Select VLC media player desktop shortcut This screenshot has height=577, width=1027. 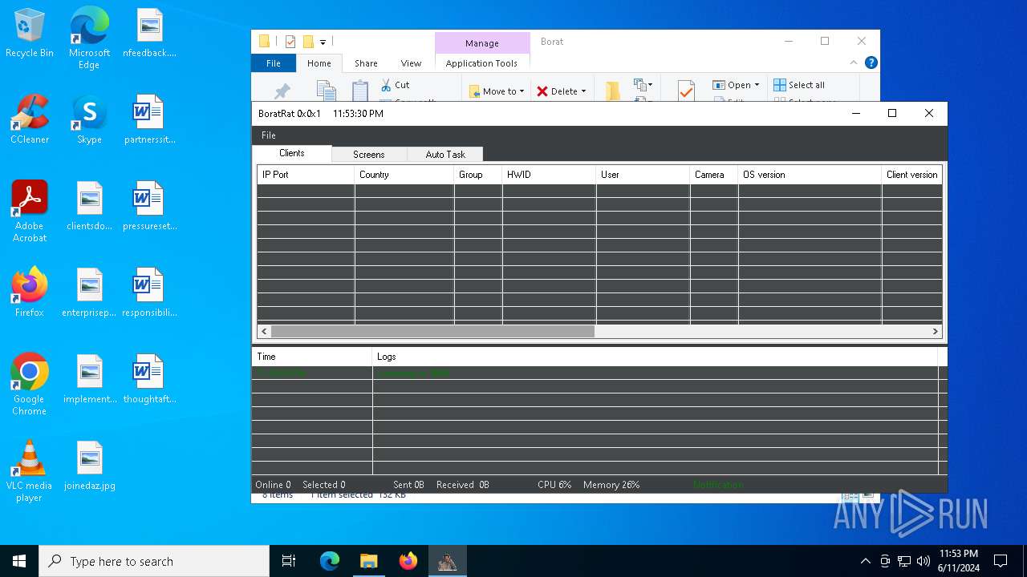tap(30, 471)
